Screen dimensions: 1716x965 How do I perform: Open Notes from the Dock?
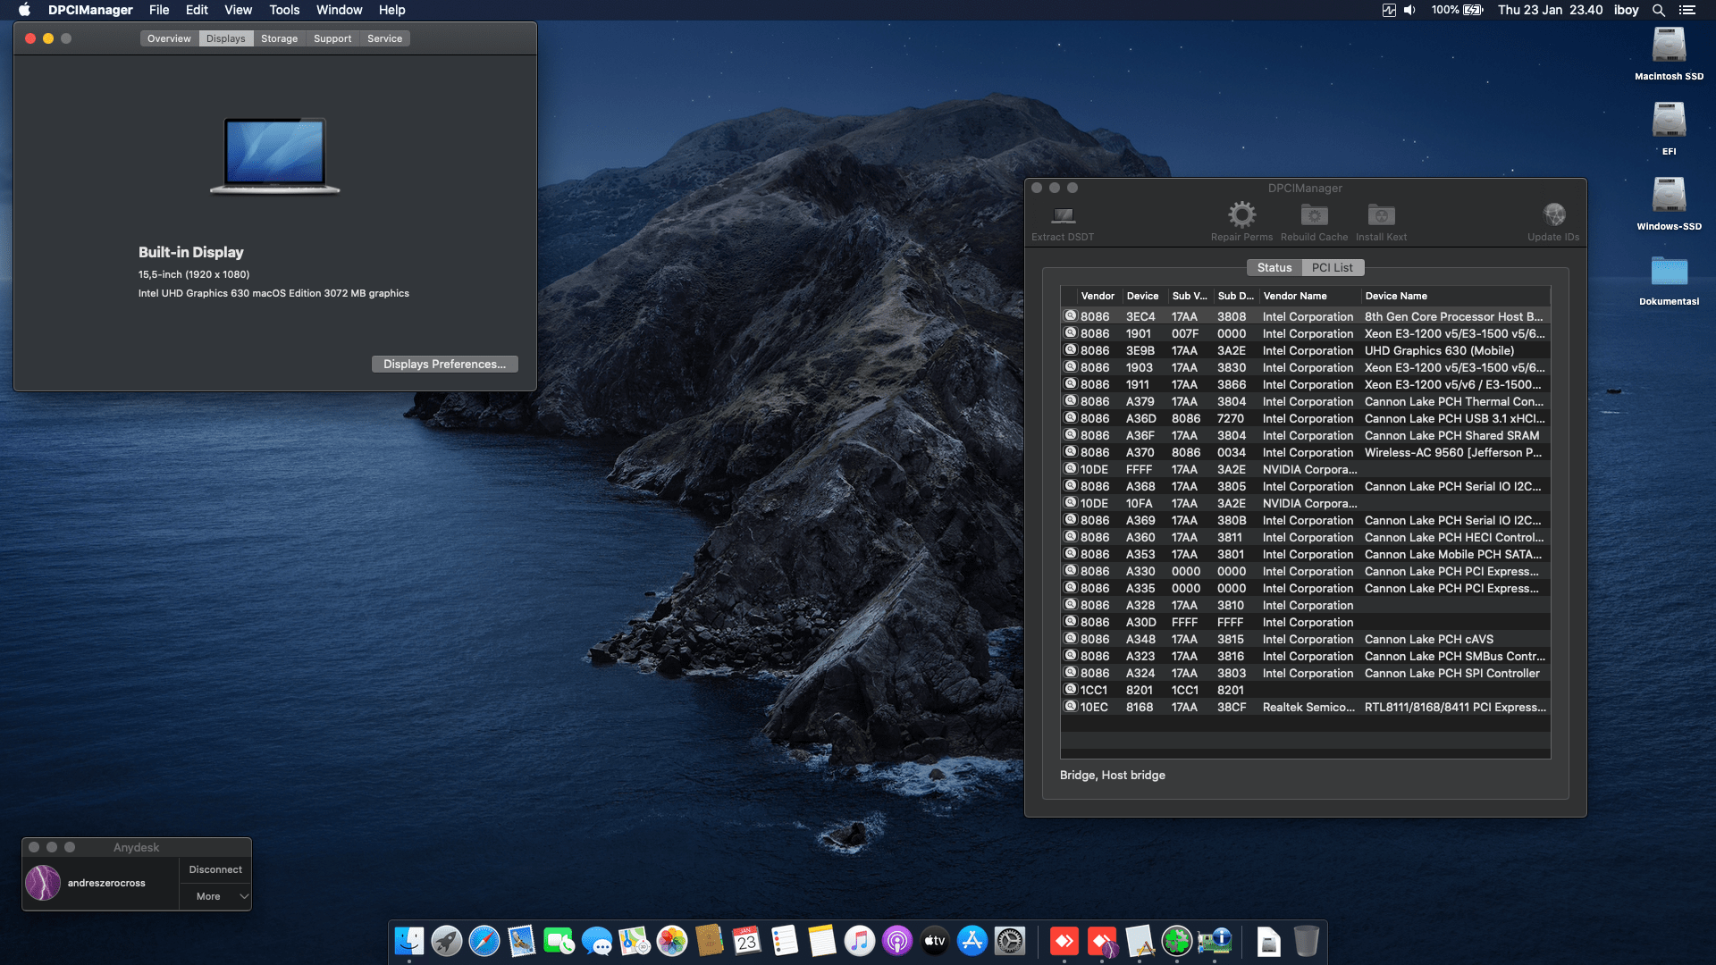822,941
